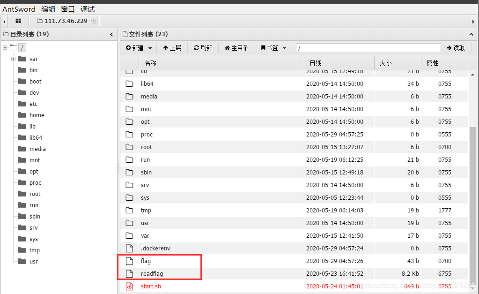Select the tmp folder in tree
The width and height of the screenshot is (479, 294).
35,250
